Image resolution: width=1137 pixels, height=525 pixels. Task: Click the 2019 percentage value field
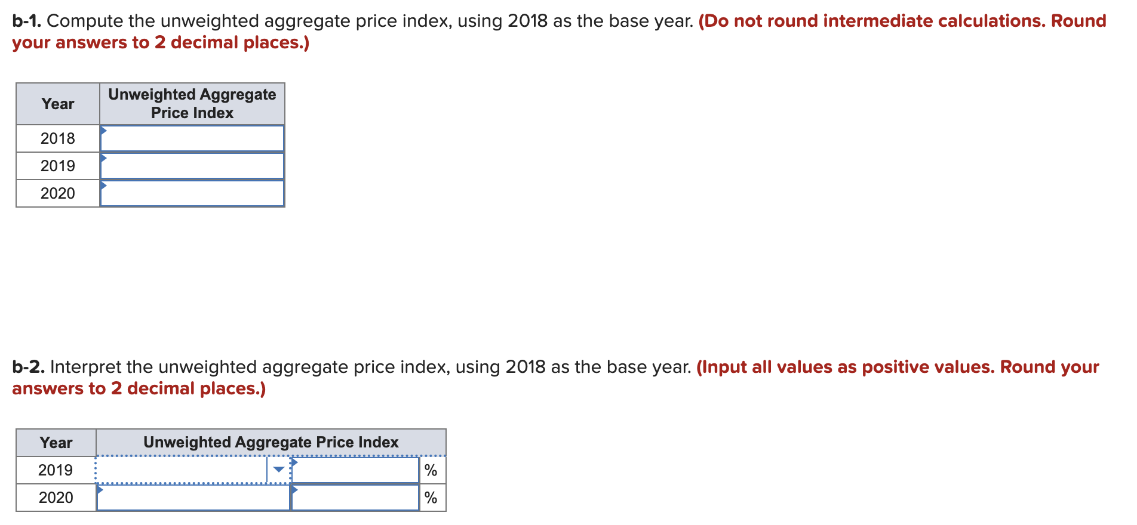355,470
